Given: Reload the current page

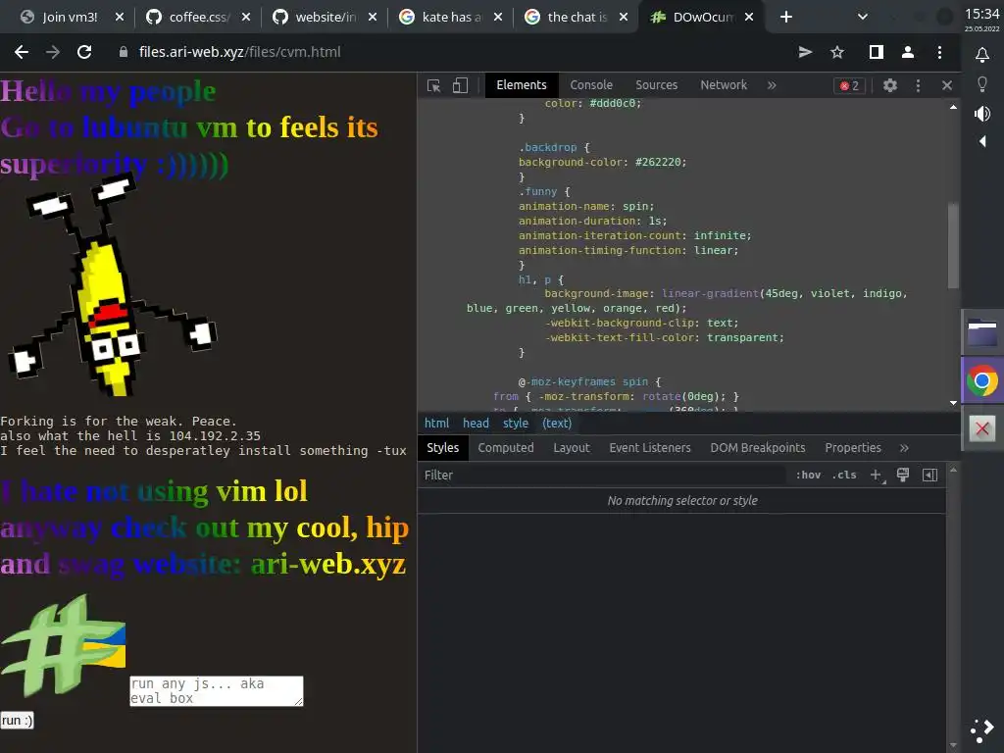Looking at the screenshot, I should tap(84, 53).
